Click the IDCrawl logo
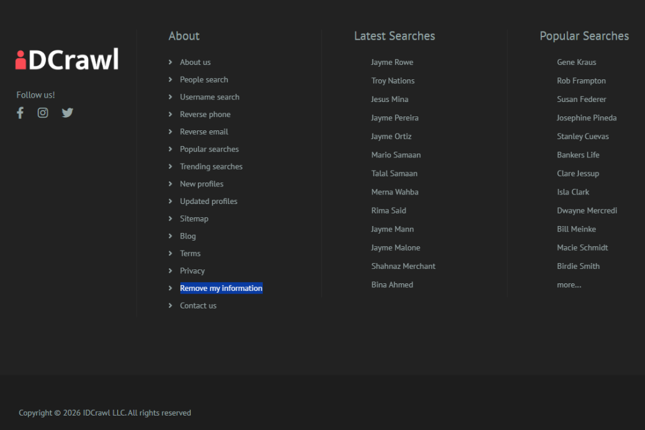Viewport: 645px width, 430px height. point(67,60)
